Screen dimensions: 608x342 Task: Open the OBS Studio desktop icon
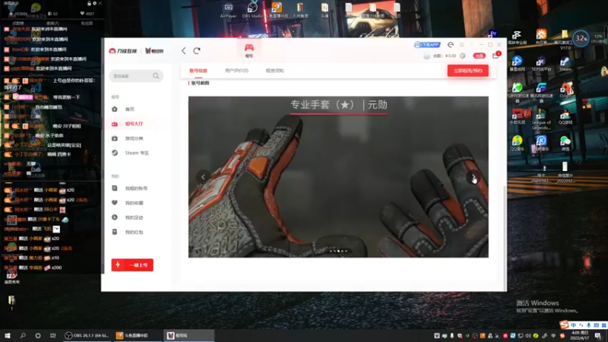click(x=252, y=11)
